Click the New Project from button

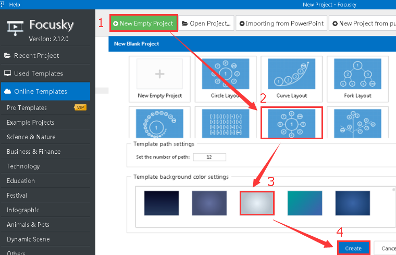pyautogui.click(x=363, y=23)
